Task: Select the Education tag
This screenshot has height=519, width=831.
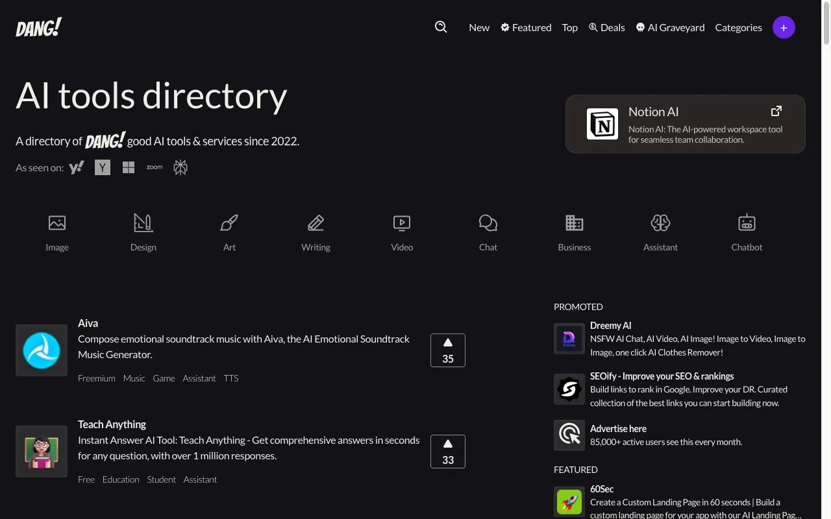Action: tap(121, 479)
